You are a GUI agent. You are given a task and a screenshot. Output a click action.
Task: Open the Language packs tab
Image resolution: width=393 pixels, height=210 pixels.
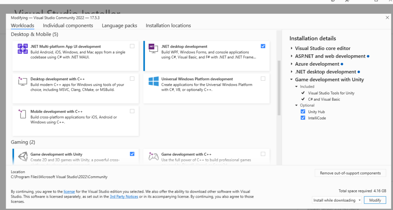coord(119,25)
